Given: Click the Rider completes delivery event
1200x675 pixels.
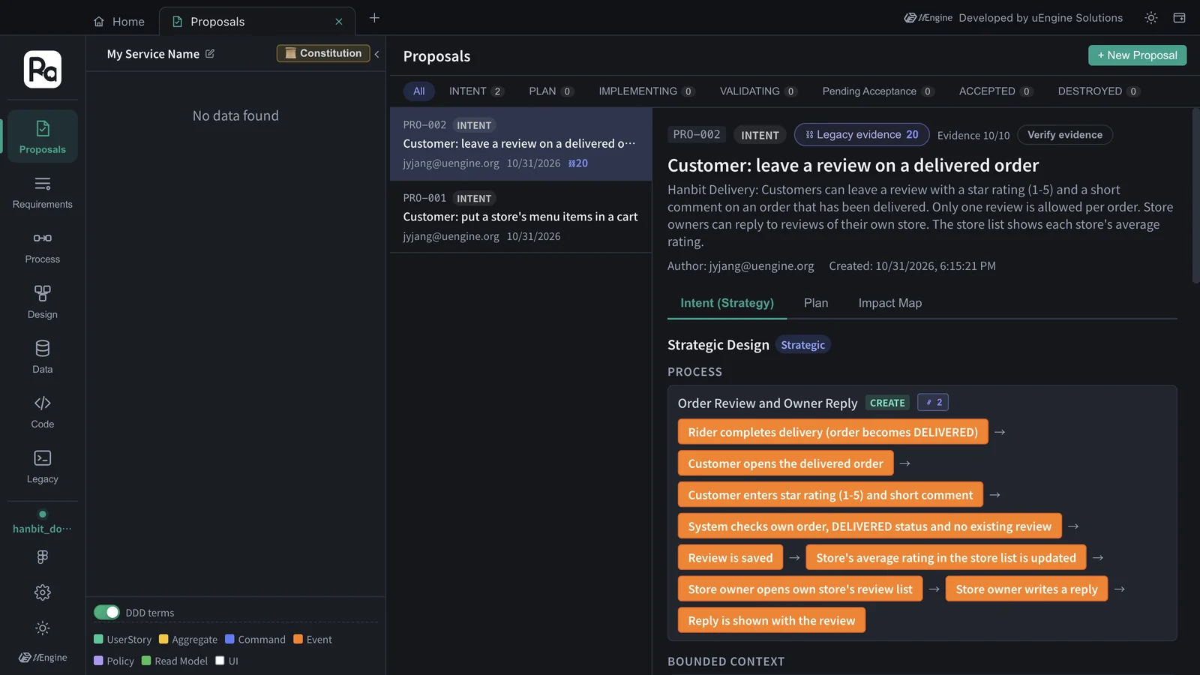Looking at the screenshot, I should click(x=832, y=432).
